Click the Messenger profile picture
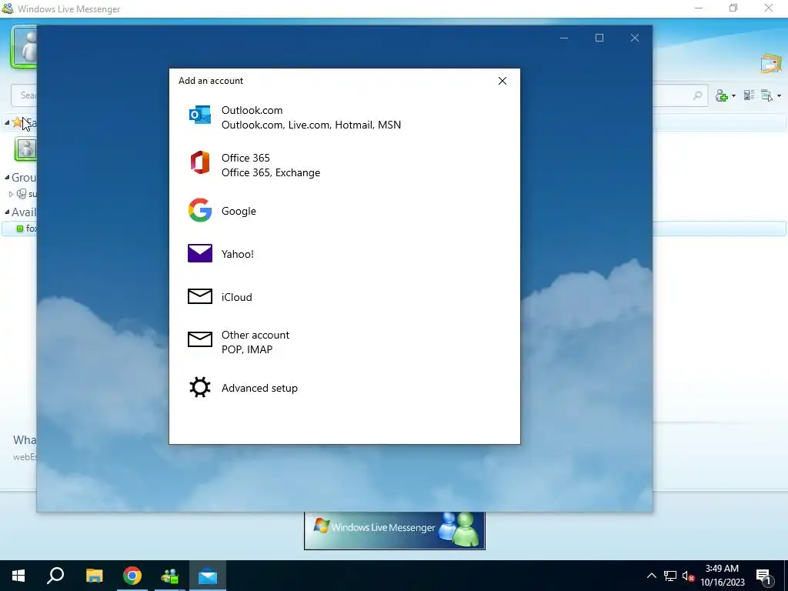 click(x=24, y=47)
